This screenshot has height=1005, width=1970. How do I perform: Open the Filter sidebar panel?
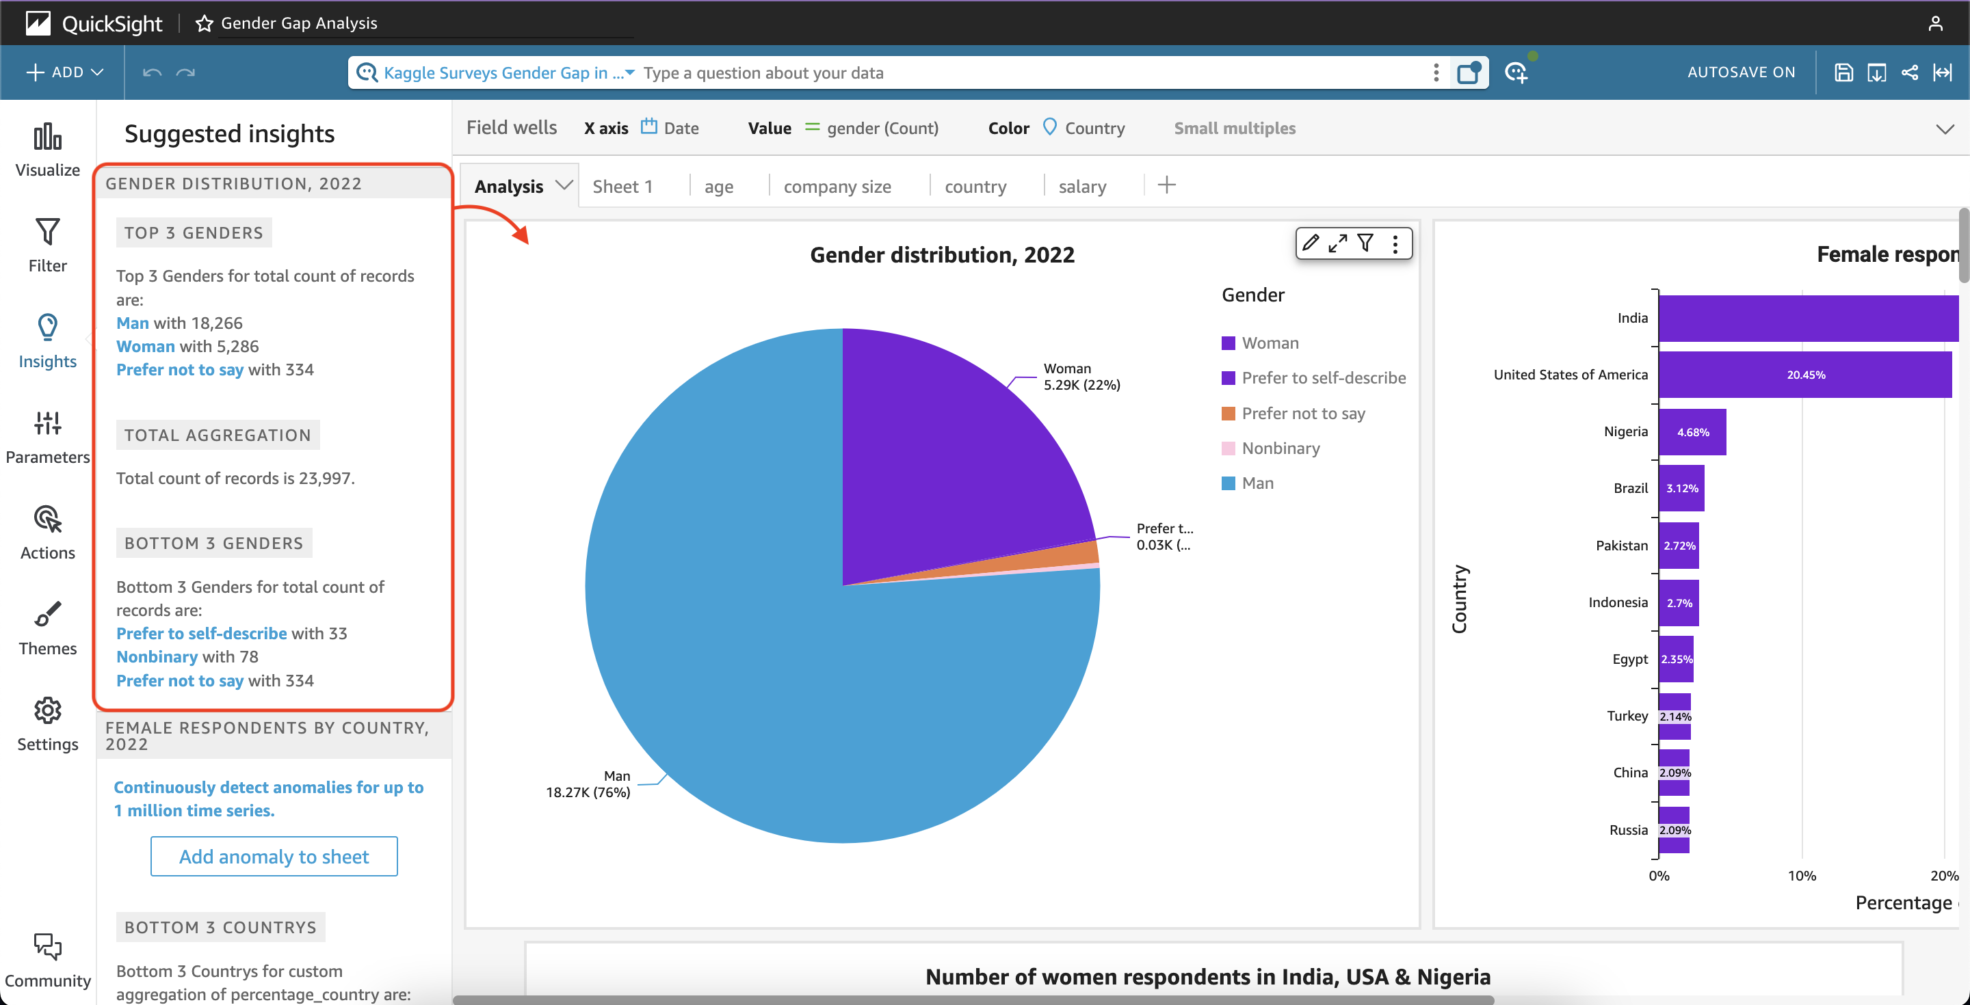[47, 246]
